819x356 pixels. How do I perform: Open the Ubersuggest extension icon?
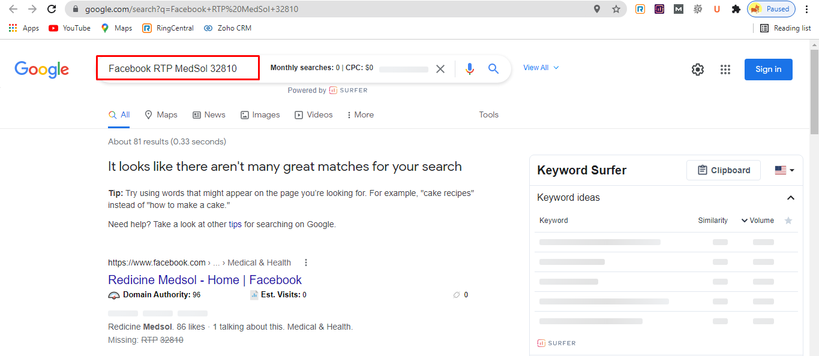[x=717, y=9]
